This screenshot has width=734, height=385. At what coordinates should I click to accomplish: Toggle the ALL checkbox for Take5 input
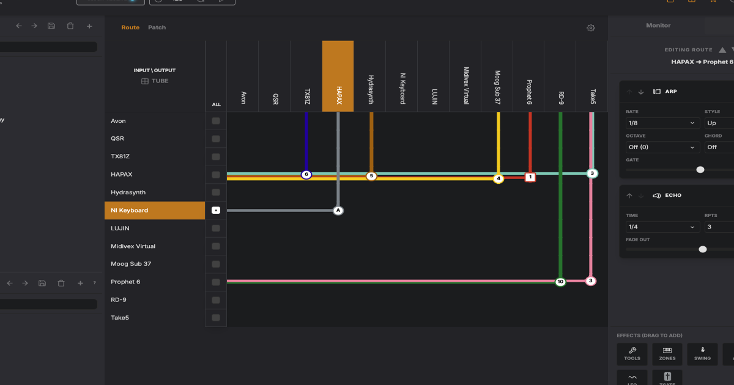point(216,318)
